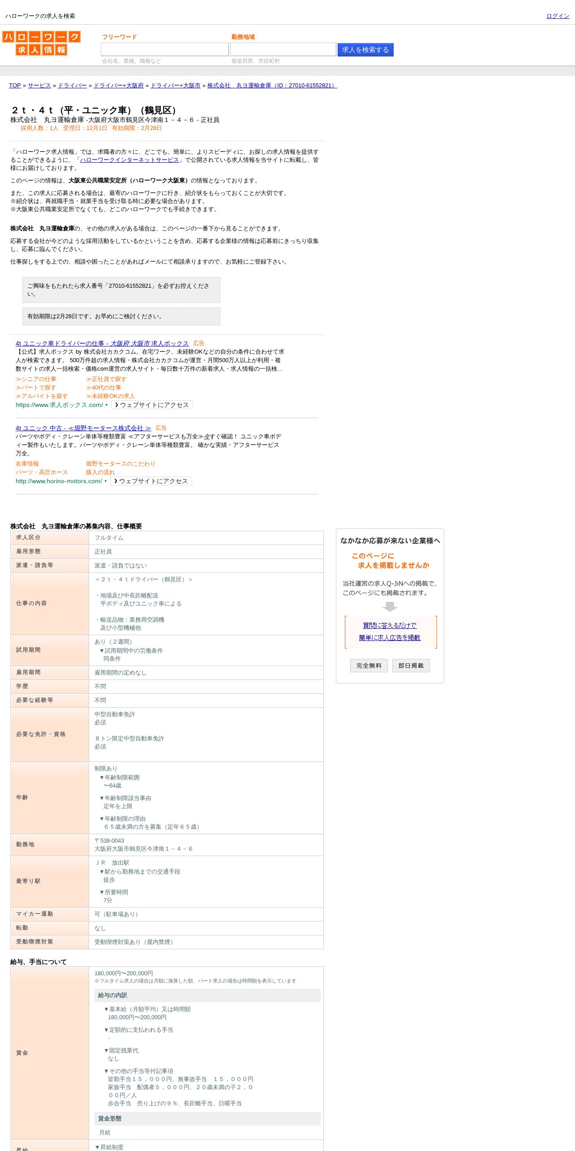The width and height of the screenshot is (575, 1151).
Task: Select the postal code 〒538-0043
Action: coord(109,841)
